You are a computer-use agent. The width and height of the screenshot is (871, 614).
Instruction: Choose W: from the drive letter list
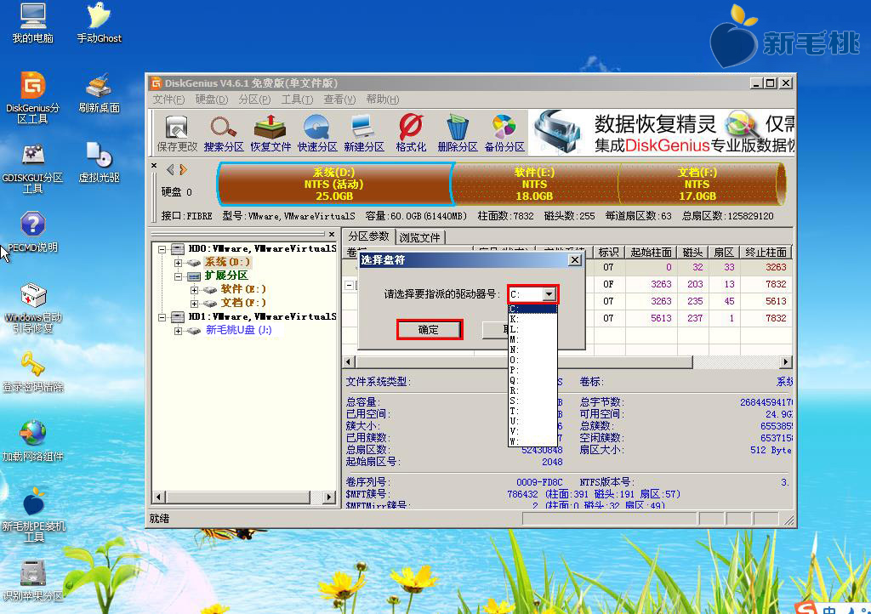pyautogui.click(x=532, y=441)
